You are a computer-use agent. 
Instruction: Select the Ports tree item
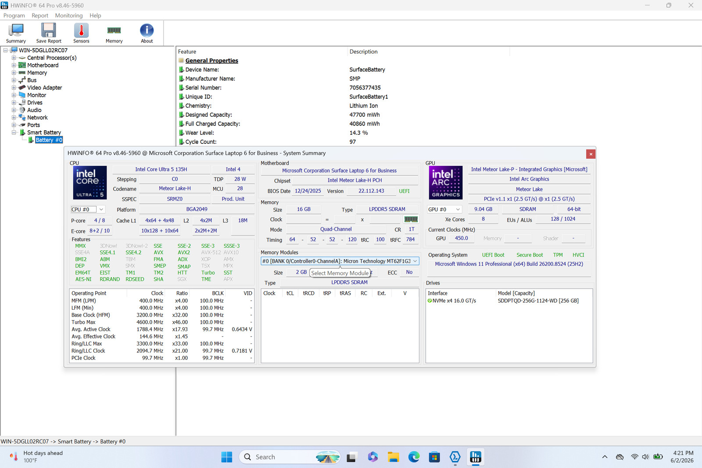pyautogui.click(x=33, y=125)
